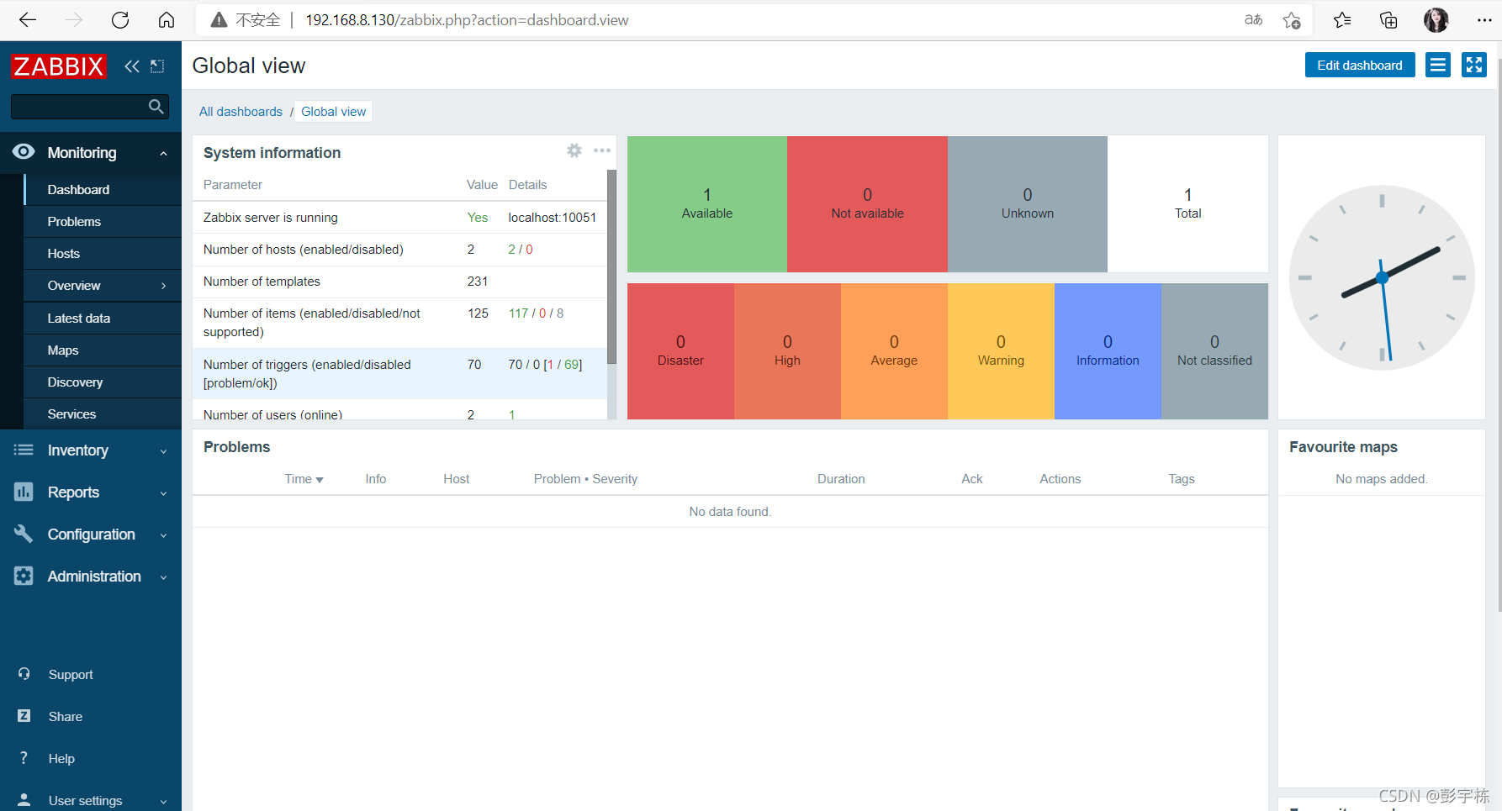Expand the Configuration menu section
Screen dimensions: 1502x811
point(91,535)
